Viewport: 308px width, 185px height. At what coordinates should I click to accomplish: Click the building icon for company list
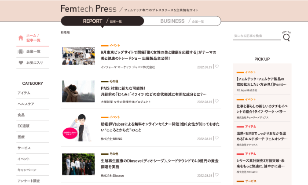[21, 51]
